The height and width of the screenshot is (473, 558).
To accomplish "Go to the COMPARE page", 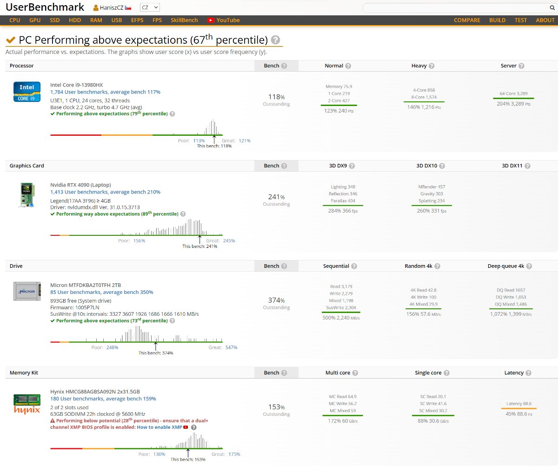I will (x=467, y=20).
